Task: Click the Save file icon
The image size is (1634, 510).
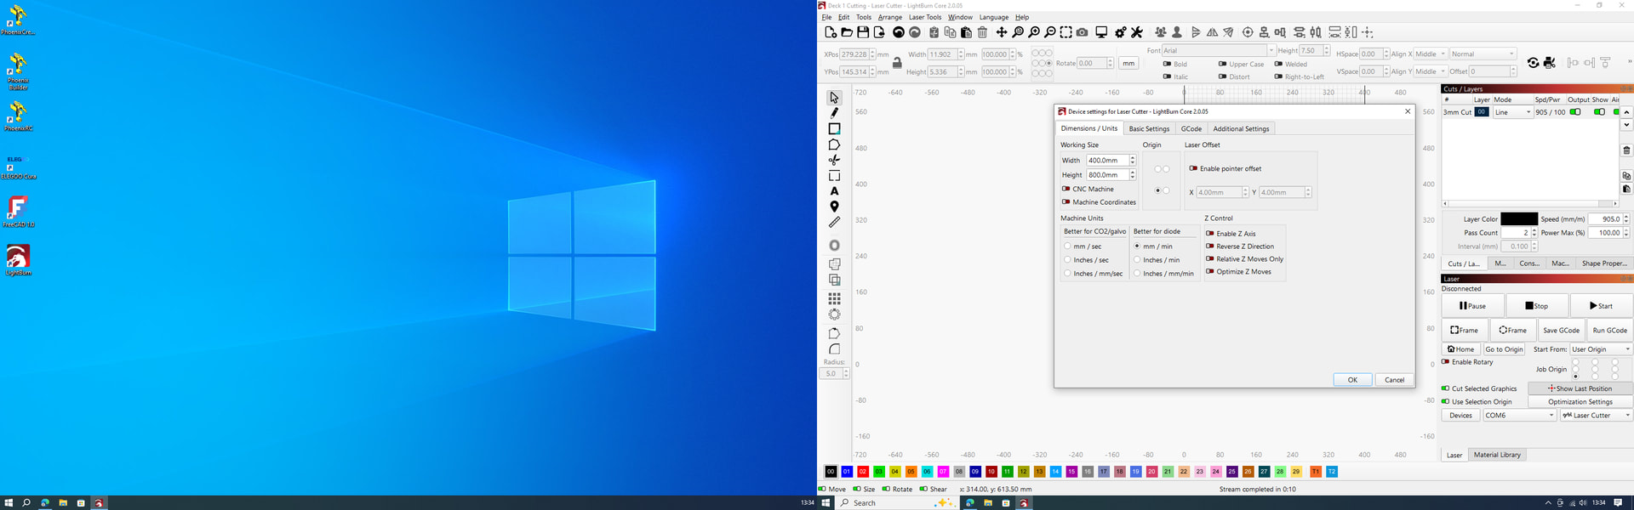Action: point(863,32)
